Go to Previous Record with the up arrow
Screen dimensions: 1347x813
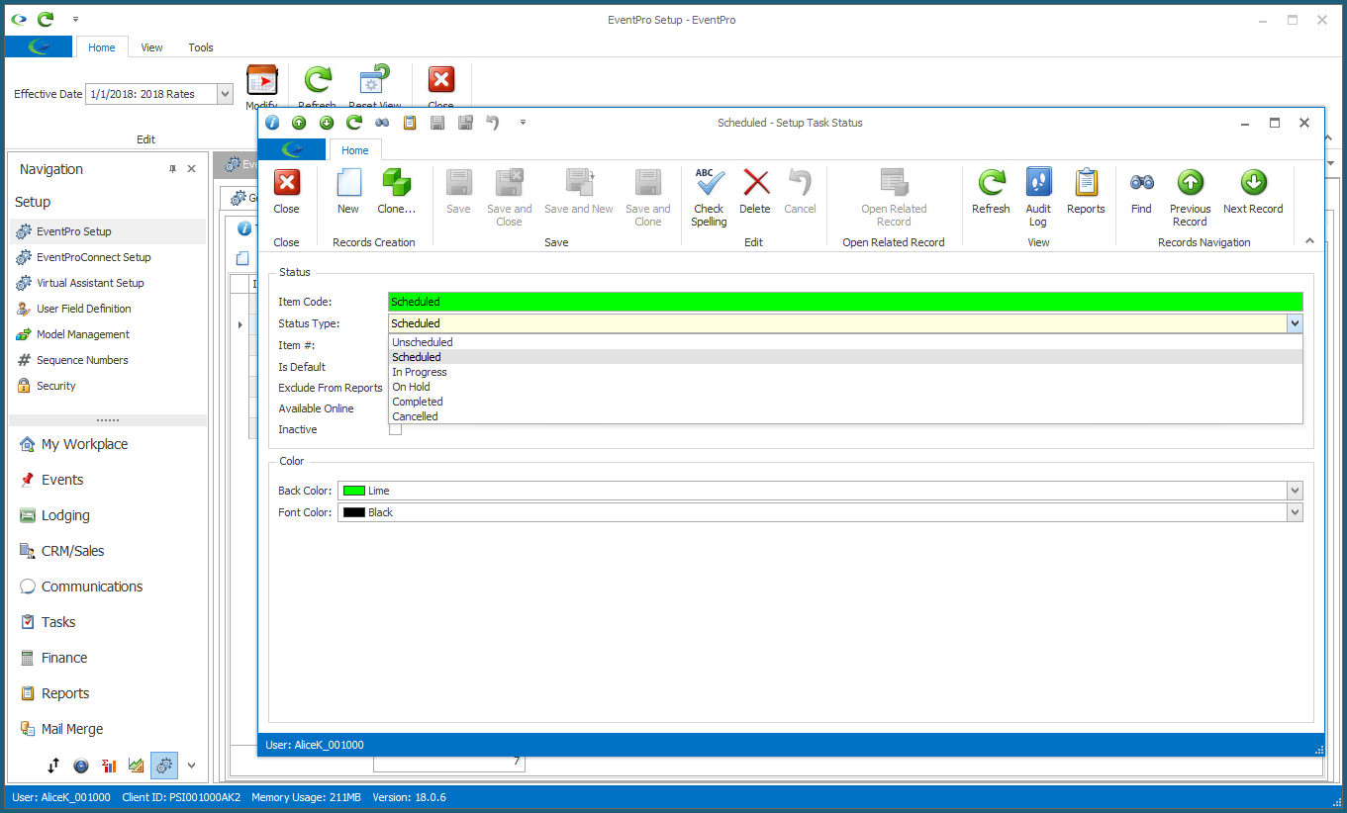click(1190, 183)
